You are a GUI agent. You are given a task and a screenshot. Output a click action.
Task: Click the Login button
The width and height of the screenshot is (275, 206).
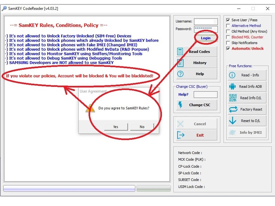206,38
